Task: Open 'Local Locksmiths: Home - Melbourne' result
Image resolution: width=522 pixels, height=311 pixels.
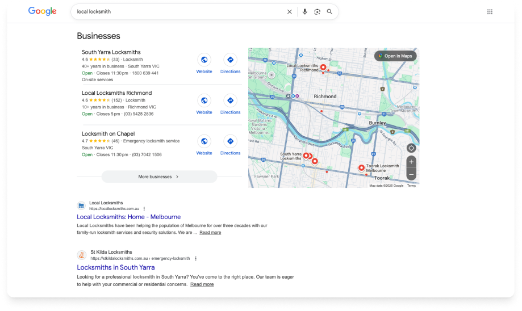Action: pyautogui.click(x=128, y=217)
